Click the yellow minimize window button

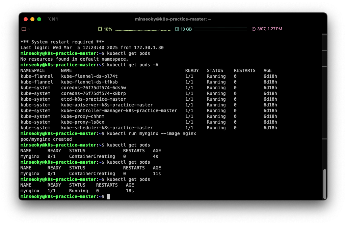click(x=32, y=19)
